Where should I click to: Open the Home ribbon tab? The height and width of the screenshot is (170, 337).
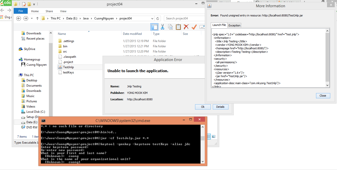tap(35, 11)
